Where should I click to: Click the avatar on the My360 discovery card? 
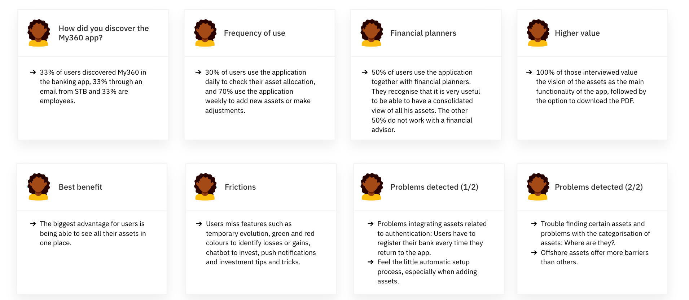click(39, 33)
